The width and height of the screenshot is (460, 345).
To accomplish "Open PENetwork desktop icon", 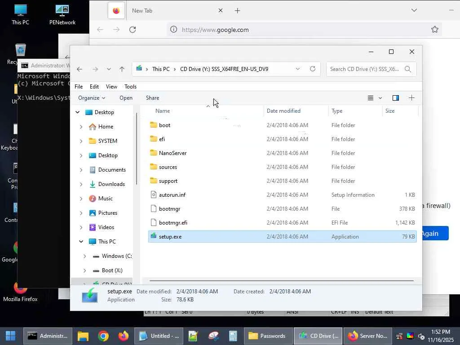I will [x=62, y=15].
